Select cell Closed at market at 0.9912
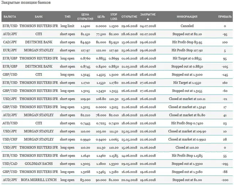Viewport: 234px width, 185px height. click(187, 139)
